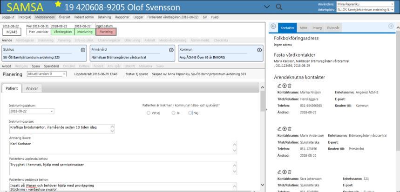
Task: Switch to the Patient tab
Action: point(12,88)
